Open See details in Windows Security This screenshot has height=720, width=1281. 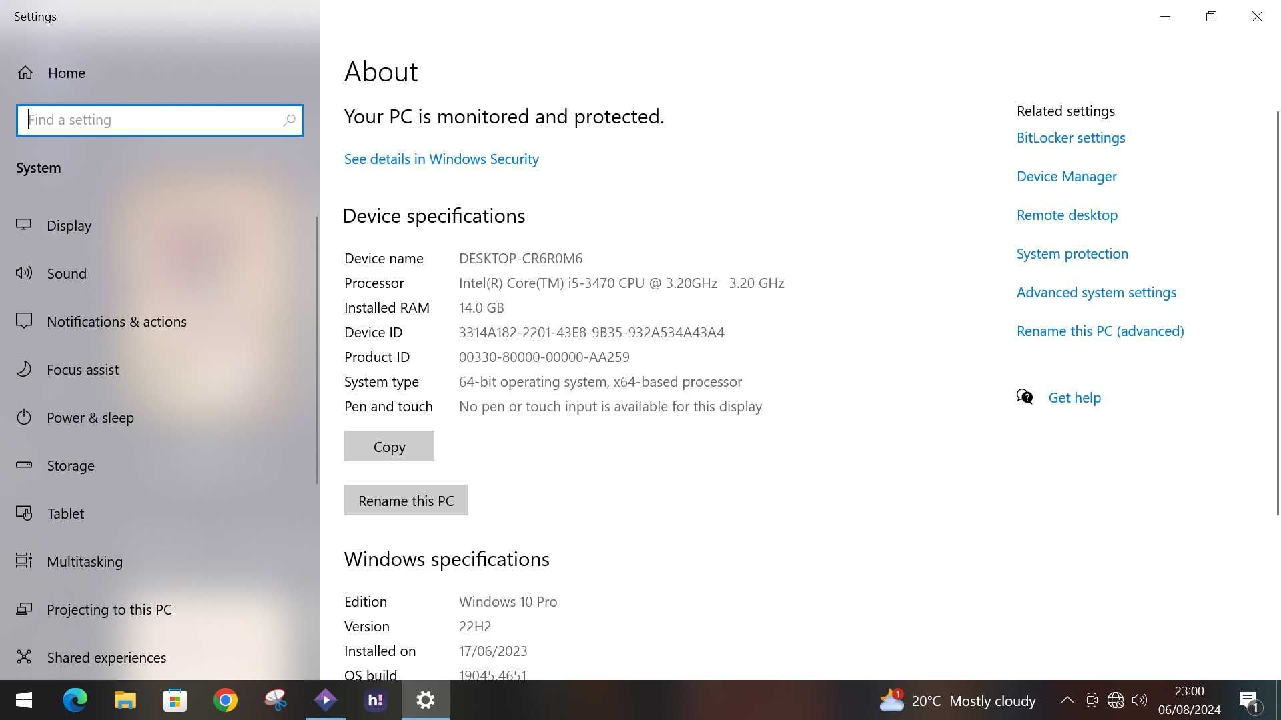coord(442,159)
